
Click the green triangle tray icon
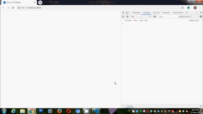click(141, 111)
